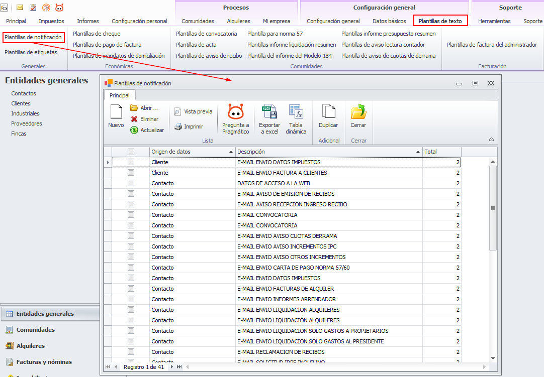This screenshot has width=544, height=377.
Task: Click the list vertical scrollbar down arrow
Action: click(493, 358)
